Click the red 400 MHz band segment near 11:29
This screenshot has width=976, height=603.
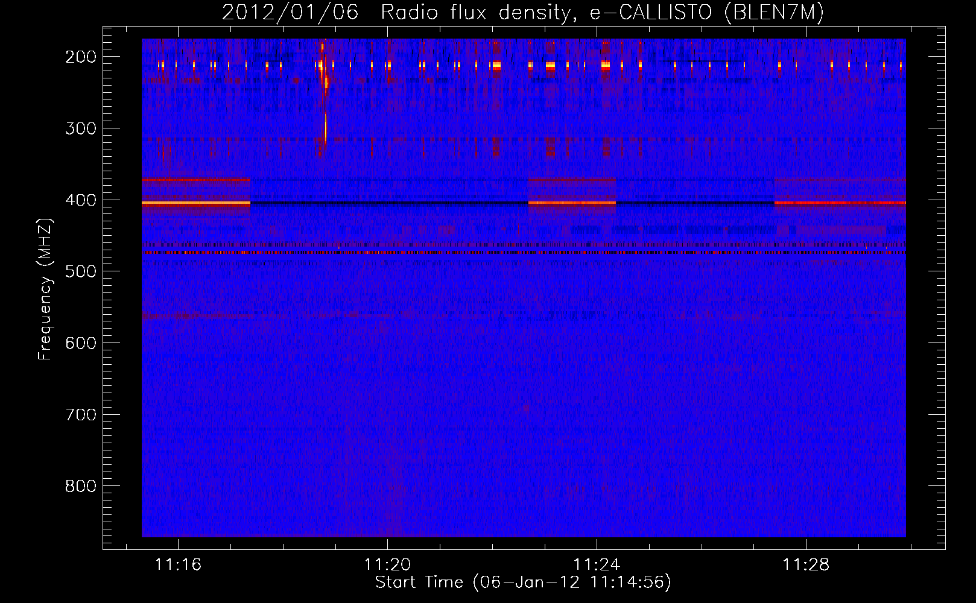840,203
